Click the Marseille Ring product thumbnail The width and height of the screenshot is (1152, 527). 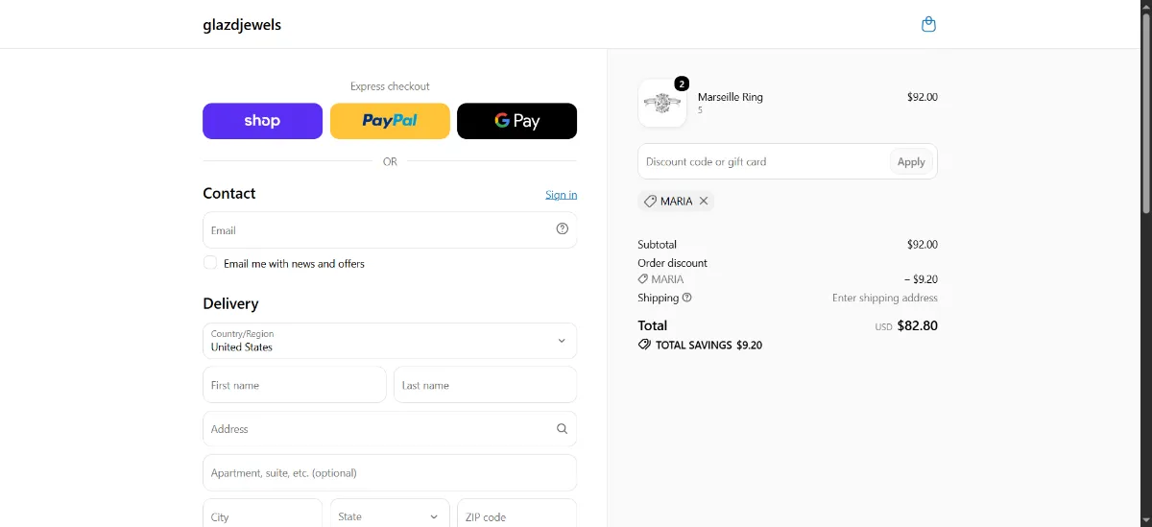point(662,103)
